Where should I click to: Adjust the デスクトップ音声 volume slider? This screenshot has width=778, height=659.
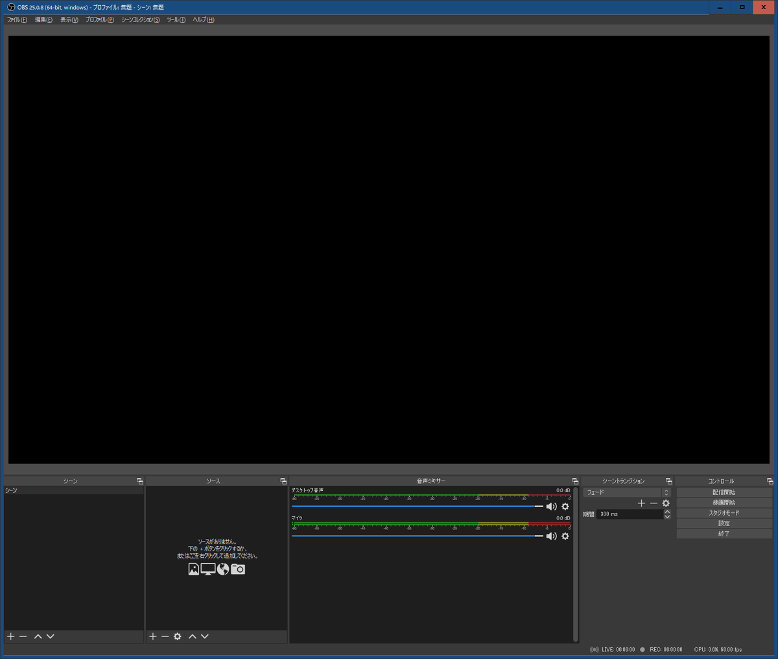point(418,507)
